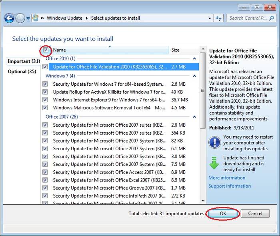Image resolution: width=280 pixels, height=236 pixels.
Task: Collapse the Windows 7 update group
Action: coord(194,76)
